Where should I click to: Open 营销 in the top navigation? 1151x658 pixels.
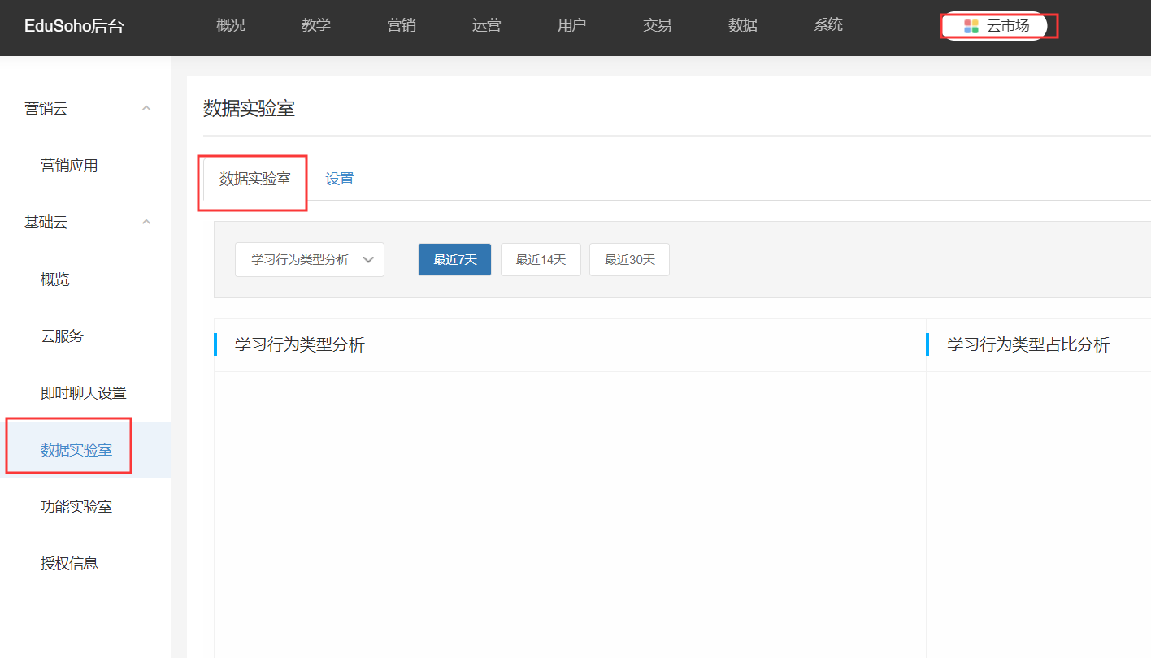[402, 25]
